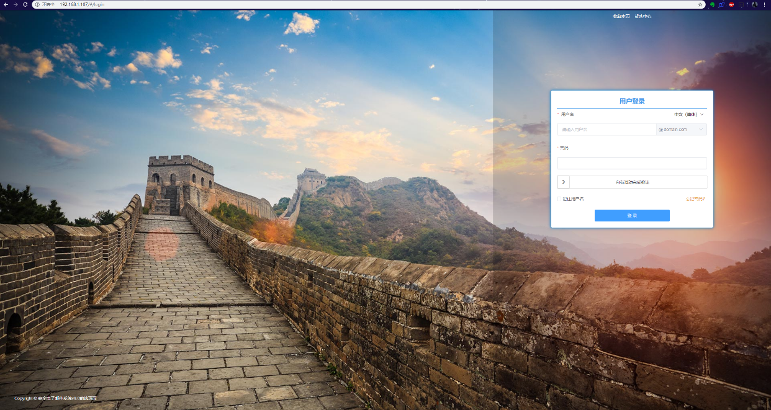
Task: Focus the password input field
Action: pyautogui.click(x=631, y=163)
